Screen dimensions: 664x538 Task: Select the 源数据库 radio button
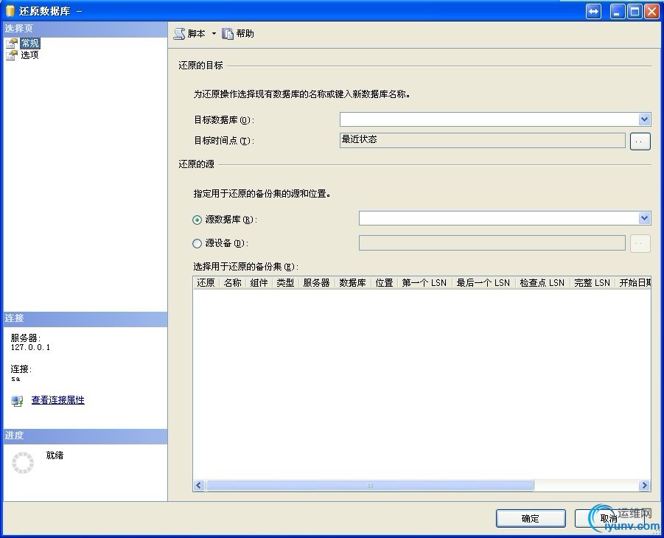(197, 220)
